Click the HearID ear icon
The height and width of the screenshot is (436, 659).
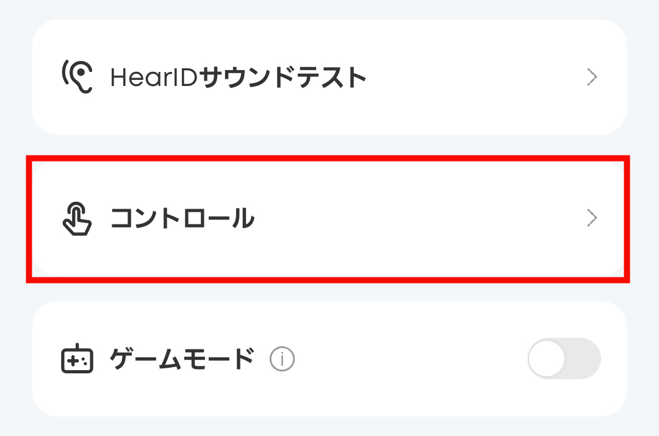point(77,76)
